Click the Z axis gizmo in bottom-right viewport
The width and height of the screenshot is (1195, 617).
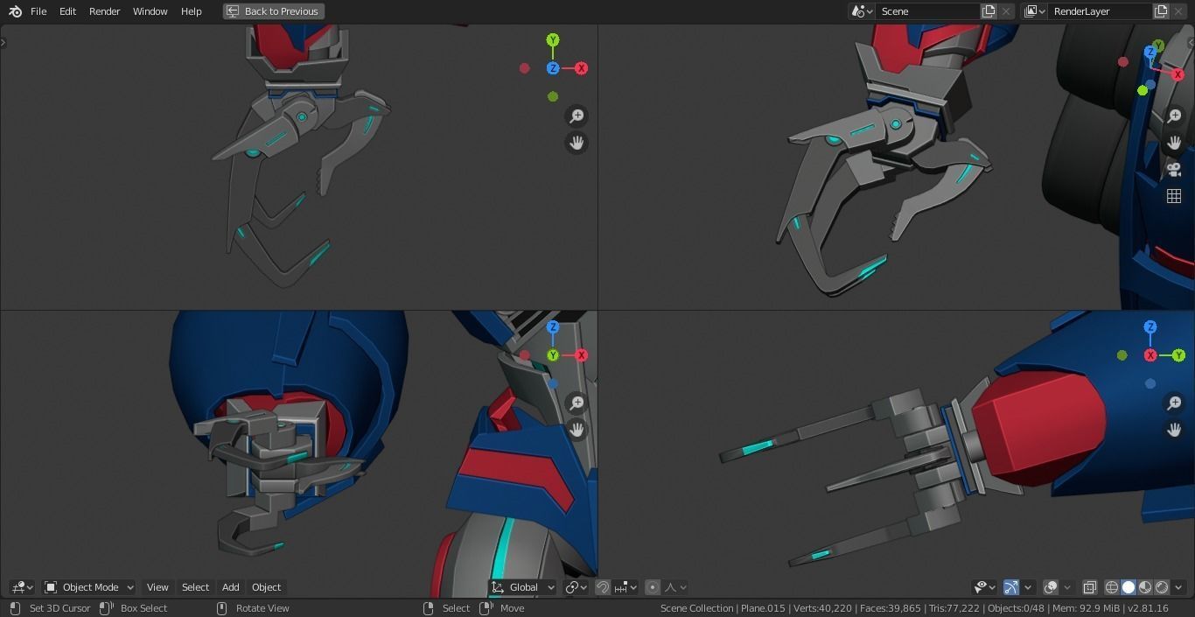tap(1150, 327)
